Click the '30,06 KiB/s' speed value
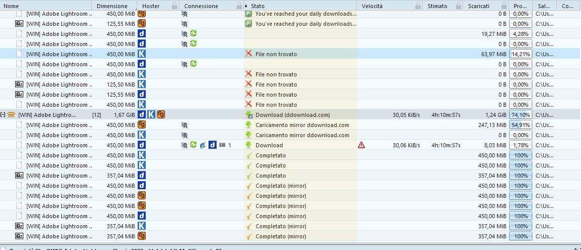The image size is (581, 250). point(406,145)
